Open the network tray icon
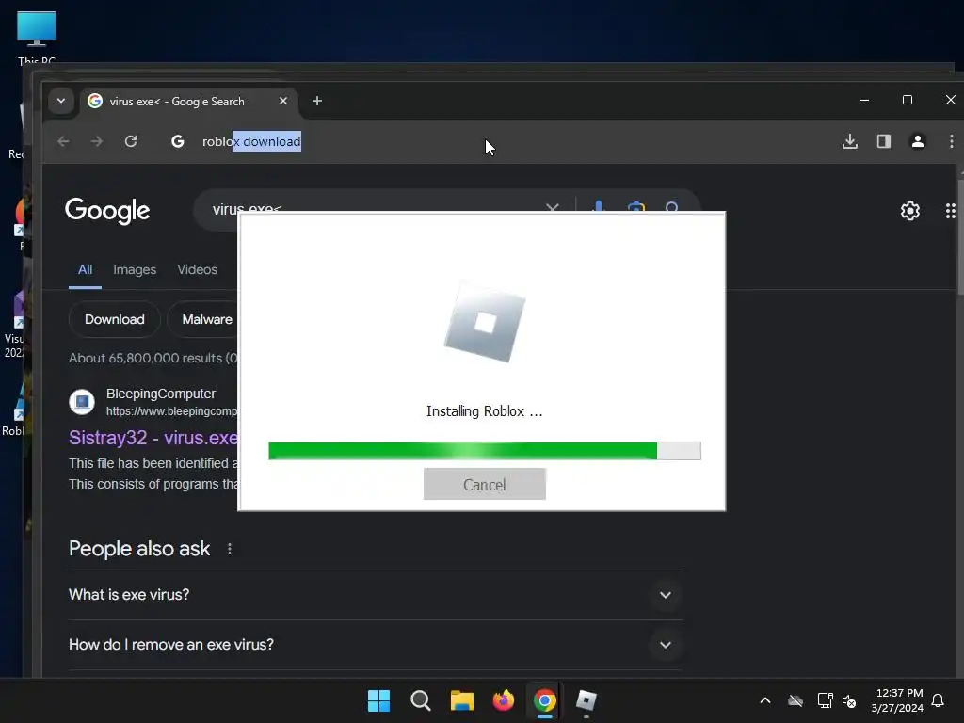The width and height of the screenshot is (964, 723). tap(825, 700)
